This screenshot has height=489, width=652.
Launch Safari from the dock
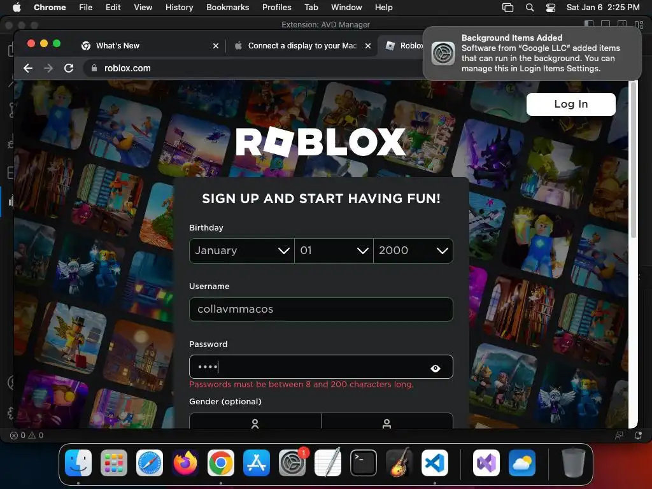pyautogui.click(x=149, y=463)
